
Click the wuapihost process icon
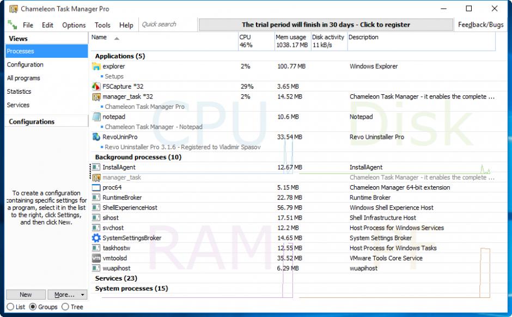[96, 269]
